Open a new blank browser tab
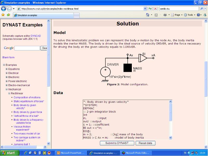208x156 pixels. (x=77, y=15)
